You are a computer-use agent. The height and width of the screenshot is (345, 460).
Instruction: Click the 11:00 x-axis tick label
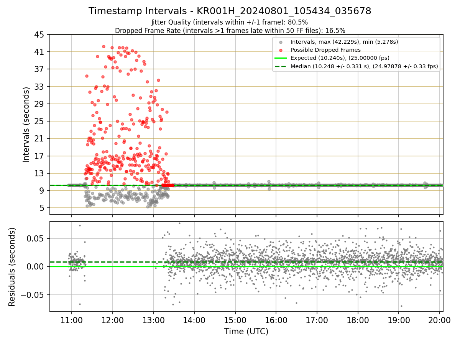pos(72,320)
